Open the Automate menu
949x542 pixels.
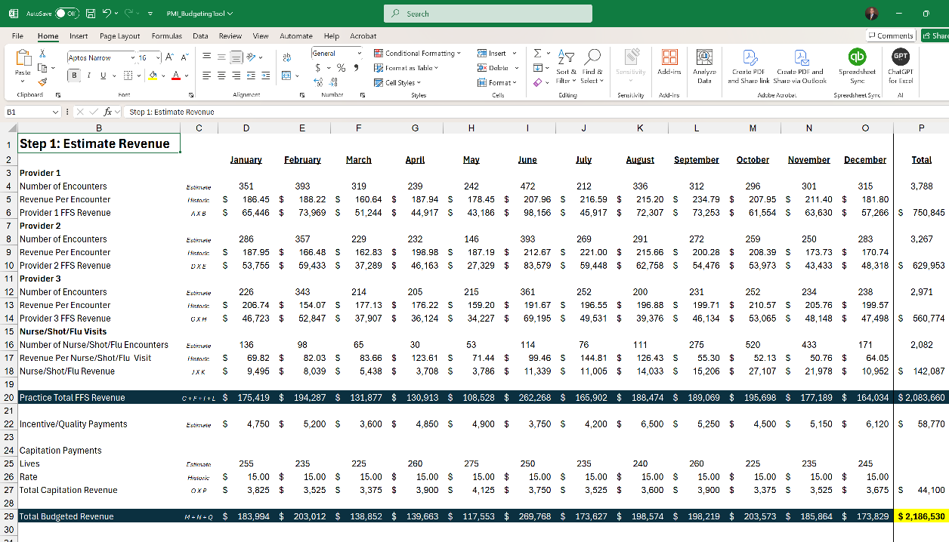tap(295, 35)
